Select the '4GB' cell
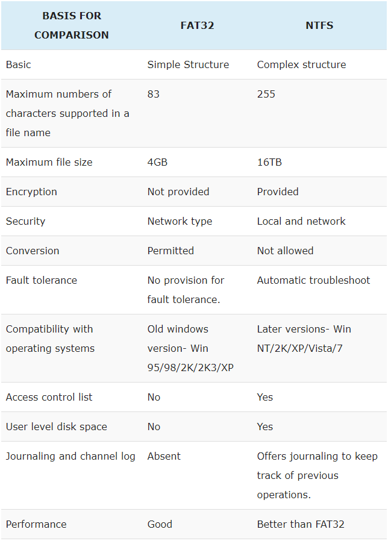The image size is (388, 544). [x=157, y=162]
